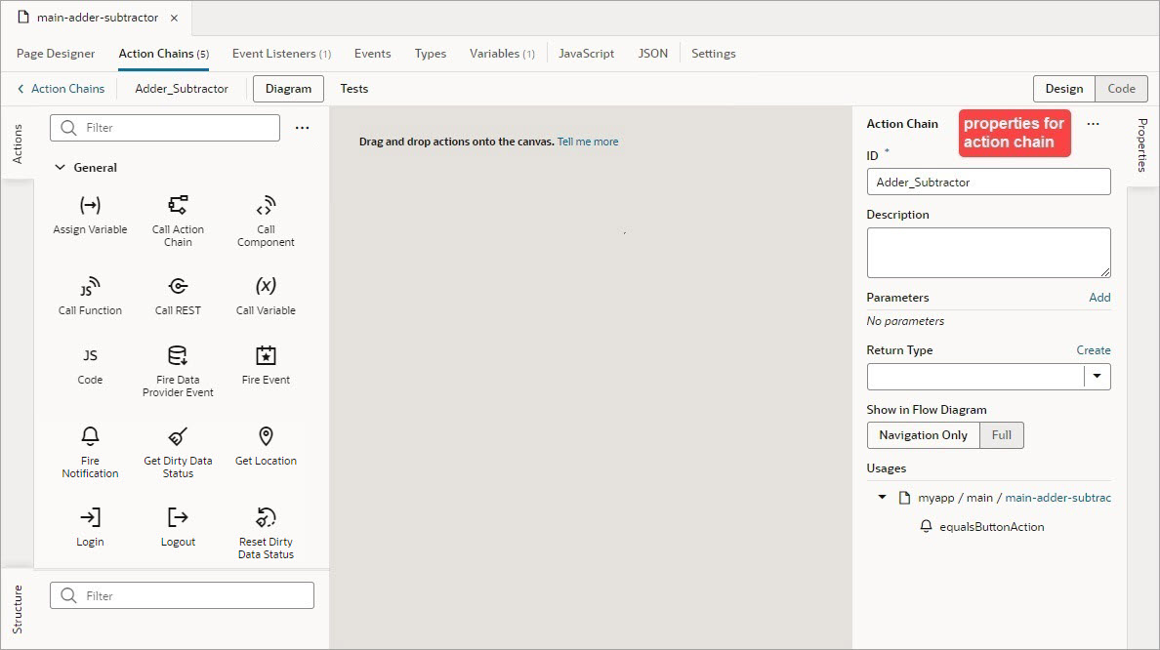Click the Structure Filter search field

[x=182, y=596]
